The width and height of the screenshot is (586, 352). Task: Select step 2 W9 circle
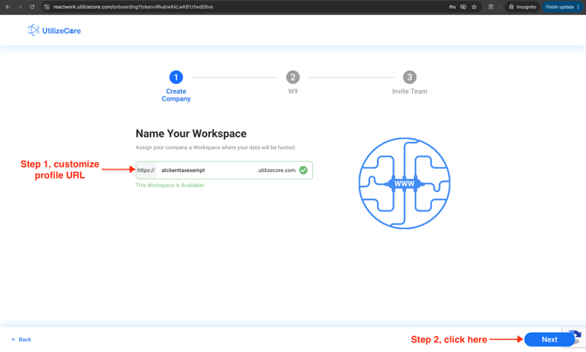[x=293, y=77]
